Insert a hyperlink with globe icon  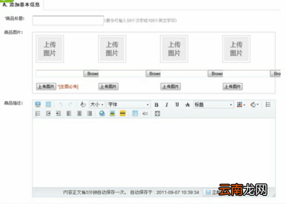pos(102,114)
